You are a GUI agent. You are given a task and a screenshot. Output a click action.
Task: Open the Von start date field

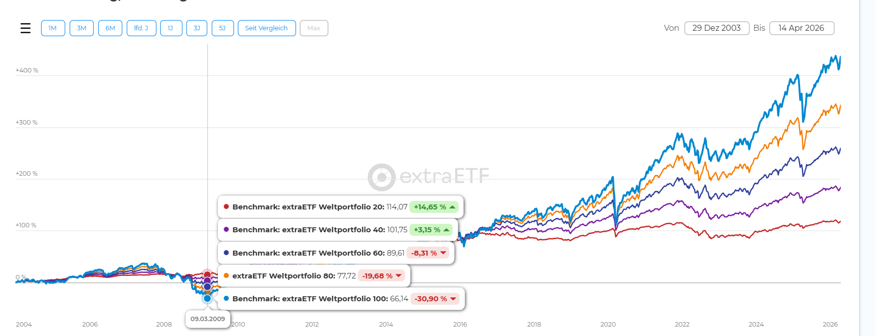(716, 28)
